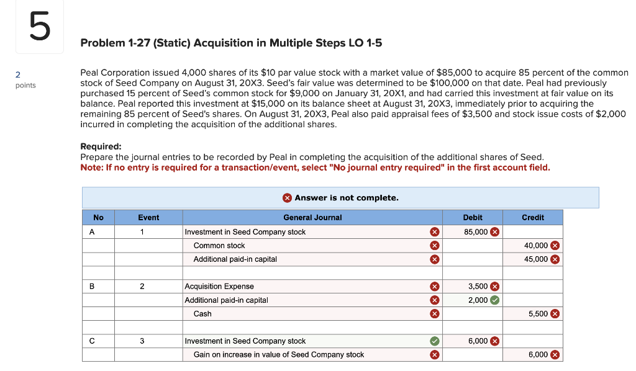636x371 pixels.
Task: Click green check on entry C Investment row
Action: (435, 341)
